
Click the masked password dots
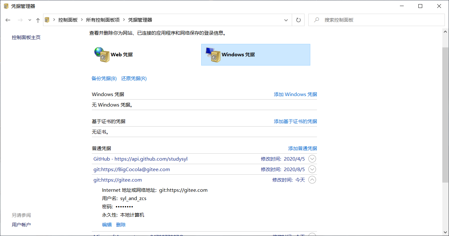point(124,207)
